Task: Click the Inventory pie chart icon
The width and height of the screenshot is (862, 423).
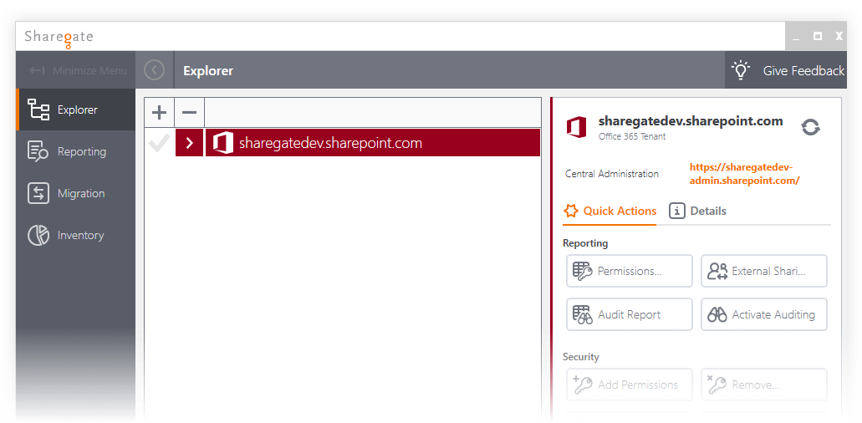Action: (38, 235)
